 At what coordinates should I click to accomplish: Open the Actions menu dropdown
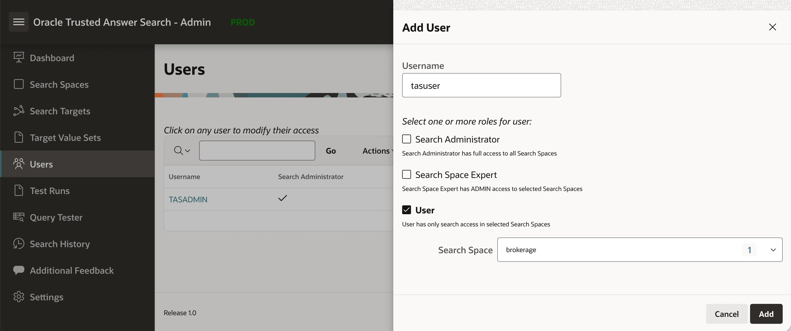[x=377, y=151]
